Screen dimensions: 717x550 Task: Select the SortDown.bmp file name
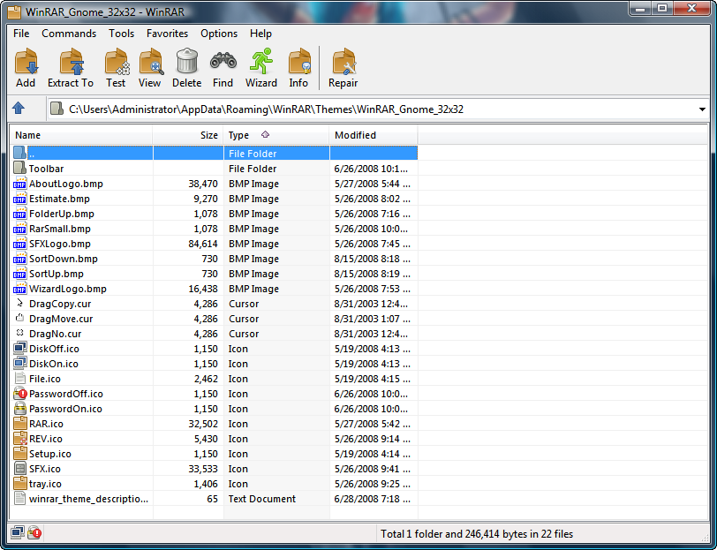point(64,259)
